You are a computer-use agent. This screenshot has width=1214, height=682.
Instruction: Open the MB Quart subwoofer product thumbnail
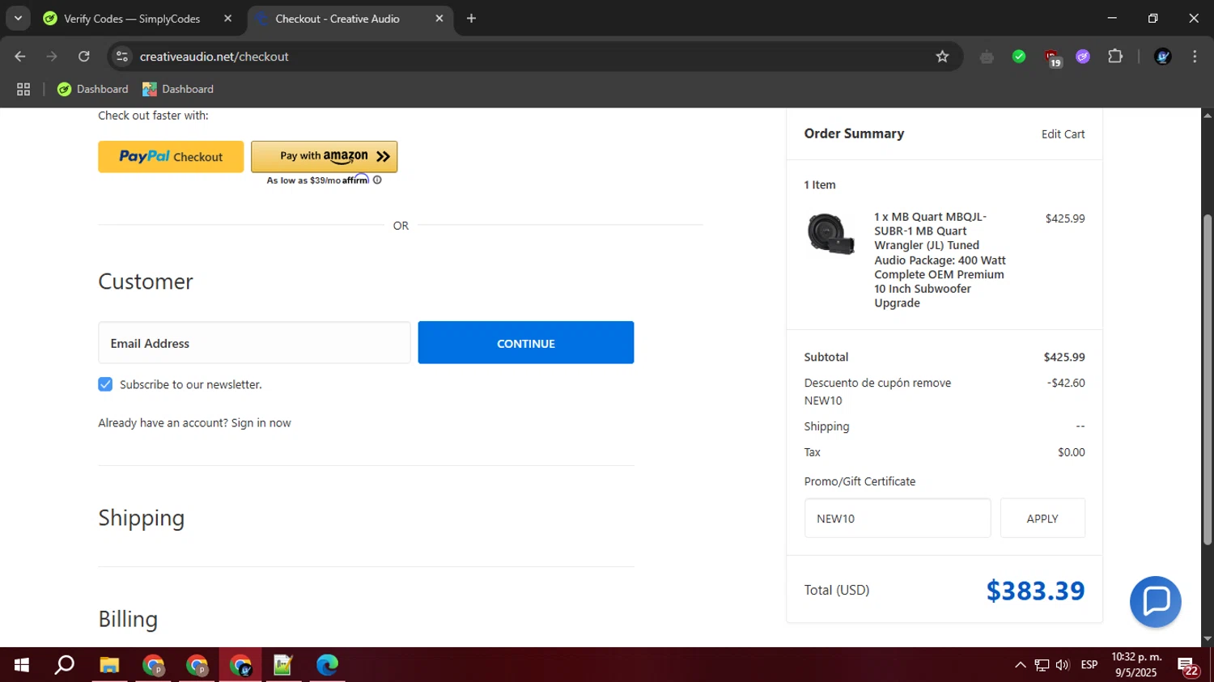click(x=830, y=235)
